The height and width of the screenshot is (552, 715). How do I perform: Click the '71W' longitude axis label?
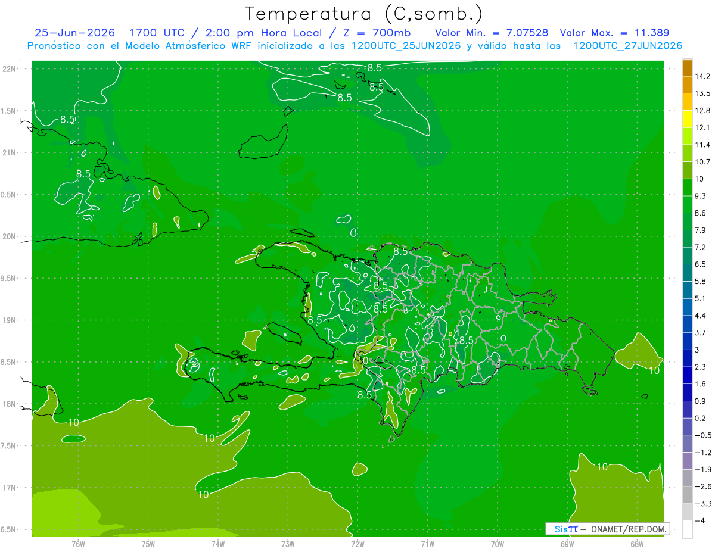pyautogui.click(x=427, y=544)
